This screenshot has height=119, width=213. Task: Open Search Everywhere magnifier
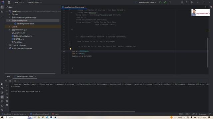187,2
